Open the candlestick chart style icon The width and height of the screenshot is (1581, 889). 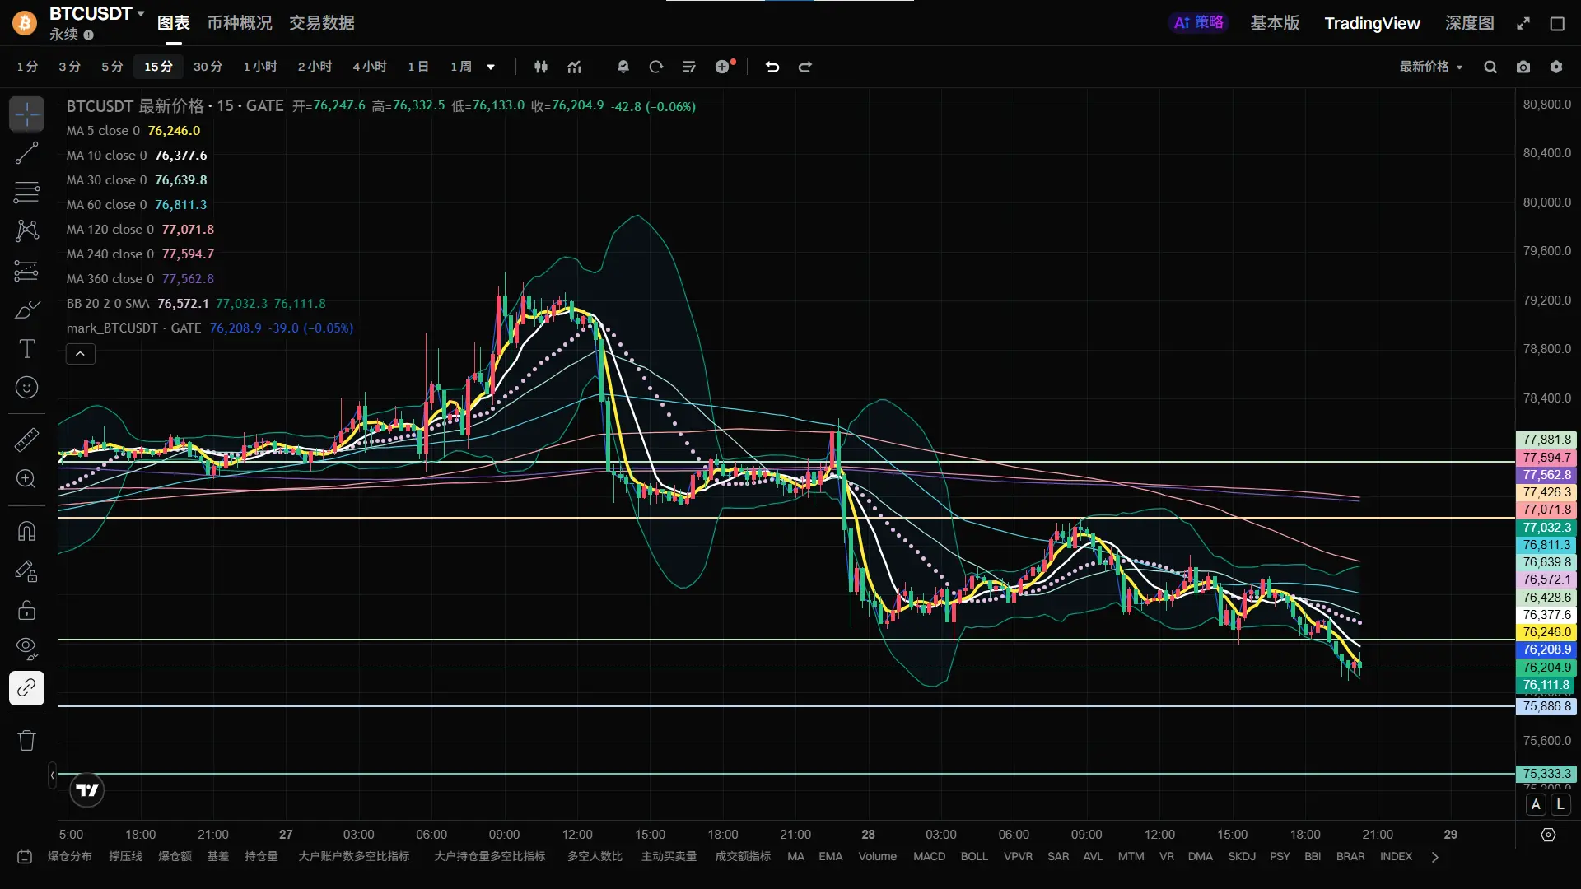click(x=541, y=67)
